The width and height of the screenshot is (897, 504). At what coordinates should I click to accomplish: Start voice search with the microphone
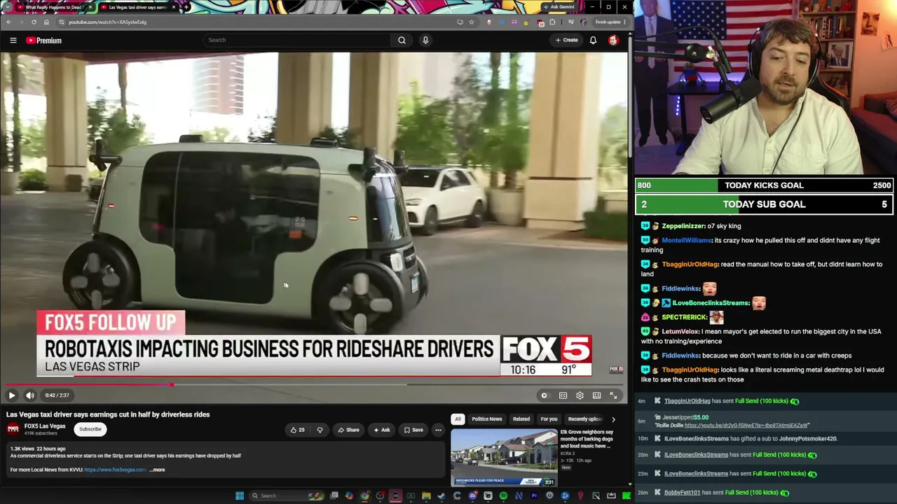click(x=425, y=40)
